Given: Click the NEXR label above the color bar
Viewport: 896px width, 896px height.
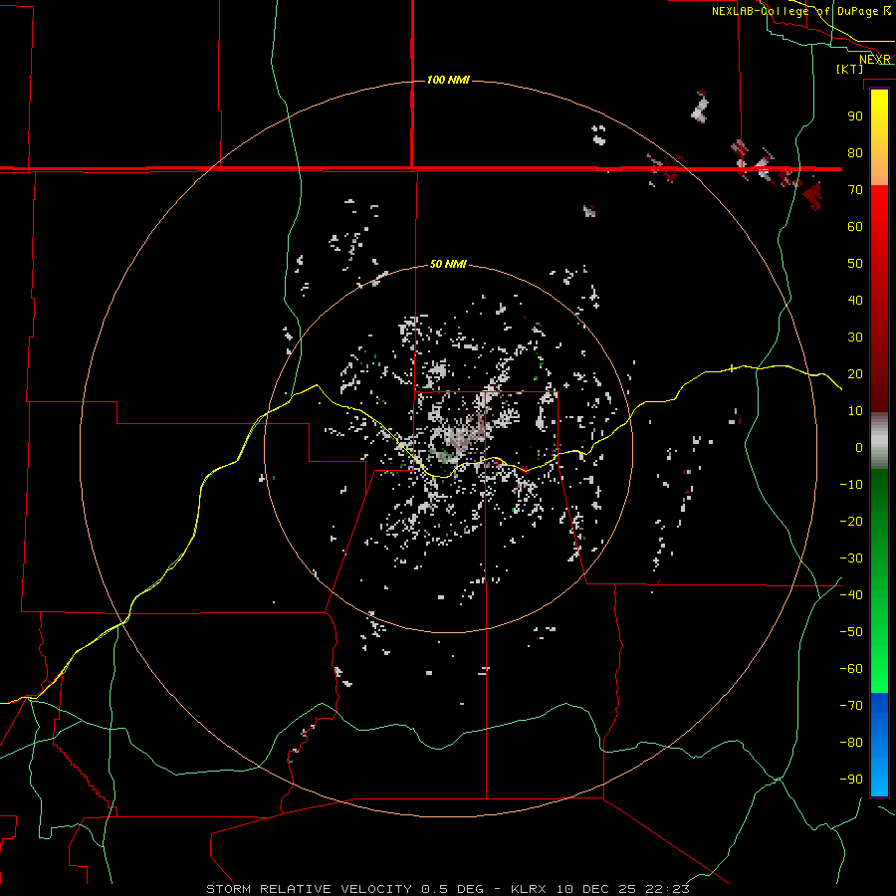Looking at the screenshot, I should pos(875,60).
